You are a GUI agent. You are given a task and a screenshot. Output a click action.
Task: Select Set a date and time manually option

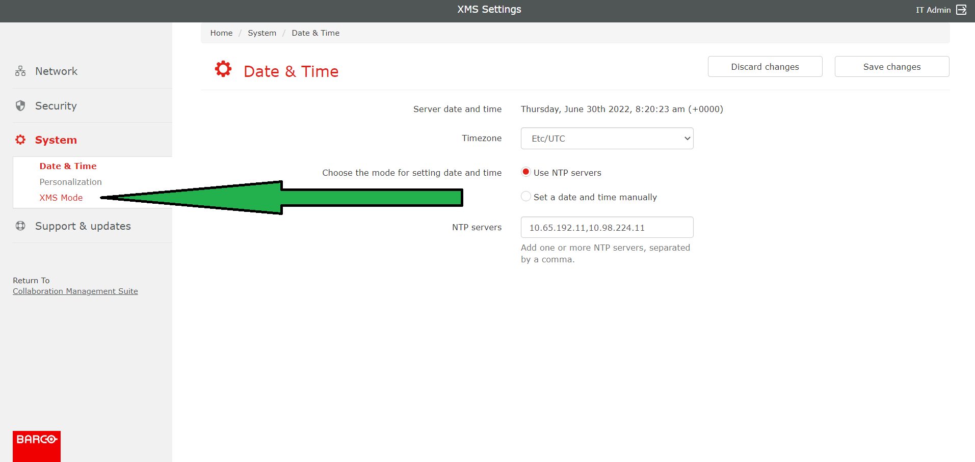click(x=526, y=196)
